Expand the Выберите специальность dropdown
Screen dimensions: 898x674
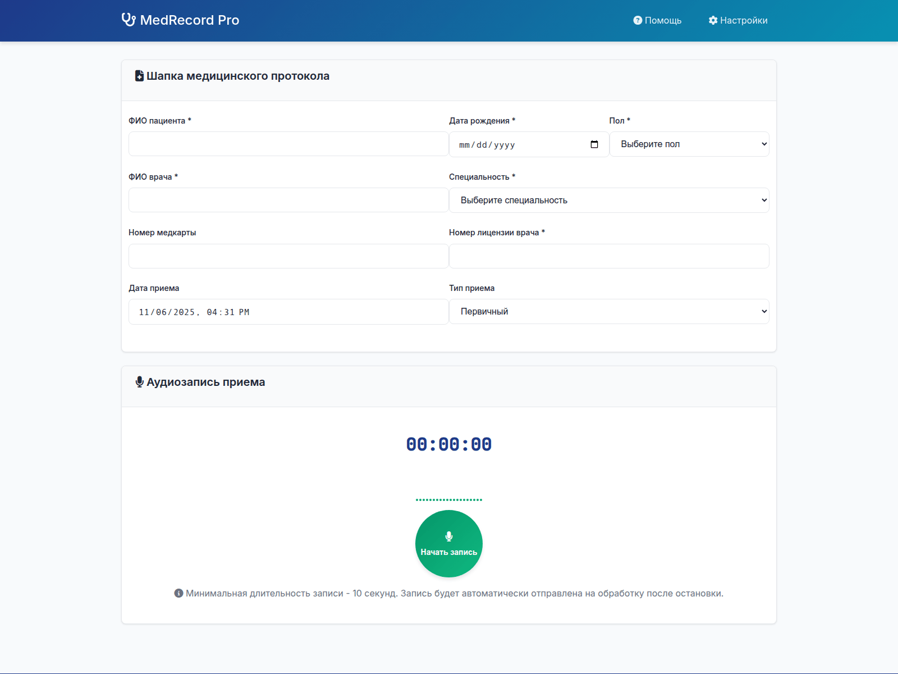coord(609,201)
